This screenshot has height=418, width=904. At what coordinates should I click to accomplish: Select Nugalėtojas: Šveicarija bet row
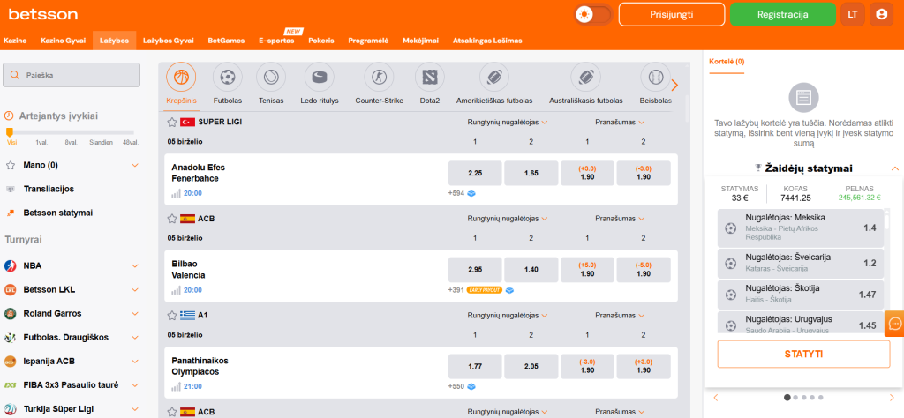coord(801,263)
